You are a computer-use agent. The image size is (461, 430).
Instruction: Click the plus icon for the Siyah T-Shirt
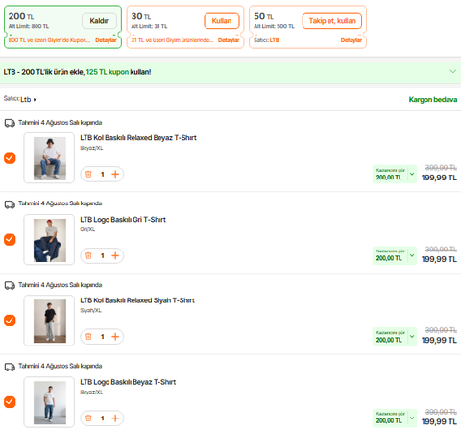[115, 337]
